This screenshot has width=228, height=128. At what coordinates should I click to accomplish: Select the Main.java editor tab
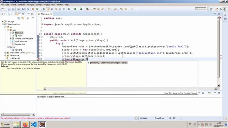[x=45, y=14]
